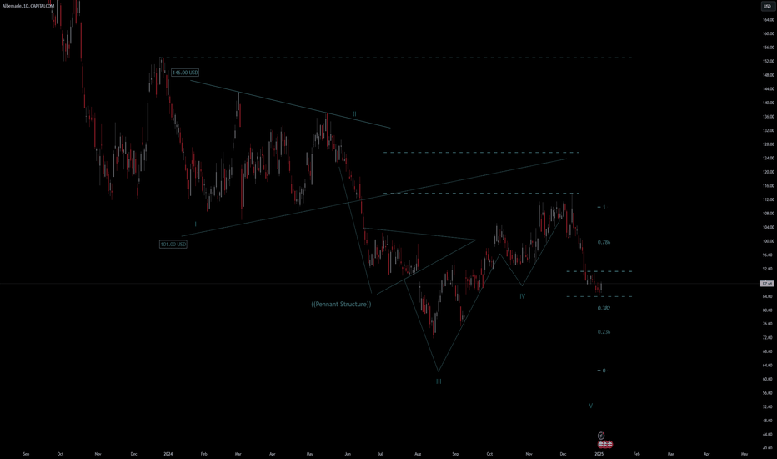Click wave label IV
The height and width of the screenshot is (459, 777).
[x=522, y=296]
